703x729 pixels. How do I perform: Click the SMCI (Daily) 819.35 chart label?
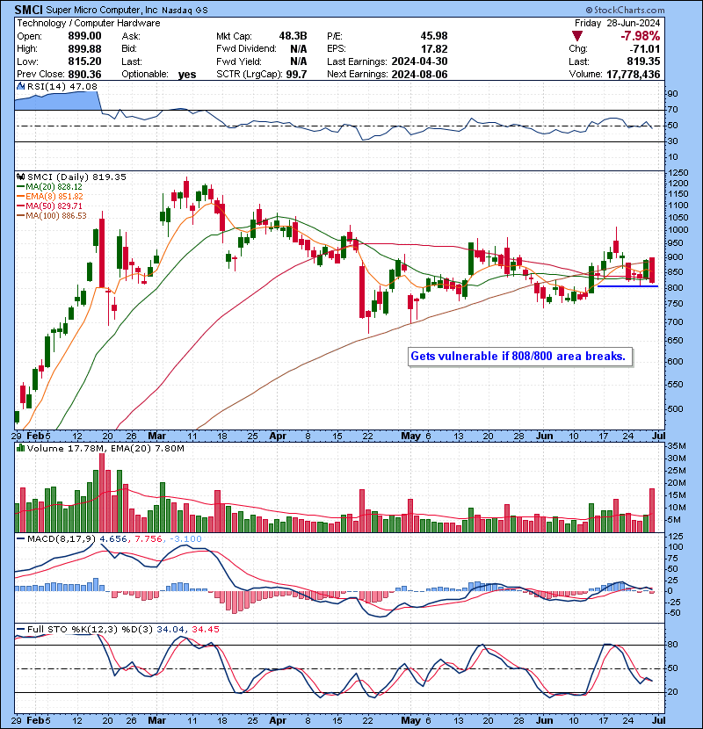[x=76, y=177]
